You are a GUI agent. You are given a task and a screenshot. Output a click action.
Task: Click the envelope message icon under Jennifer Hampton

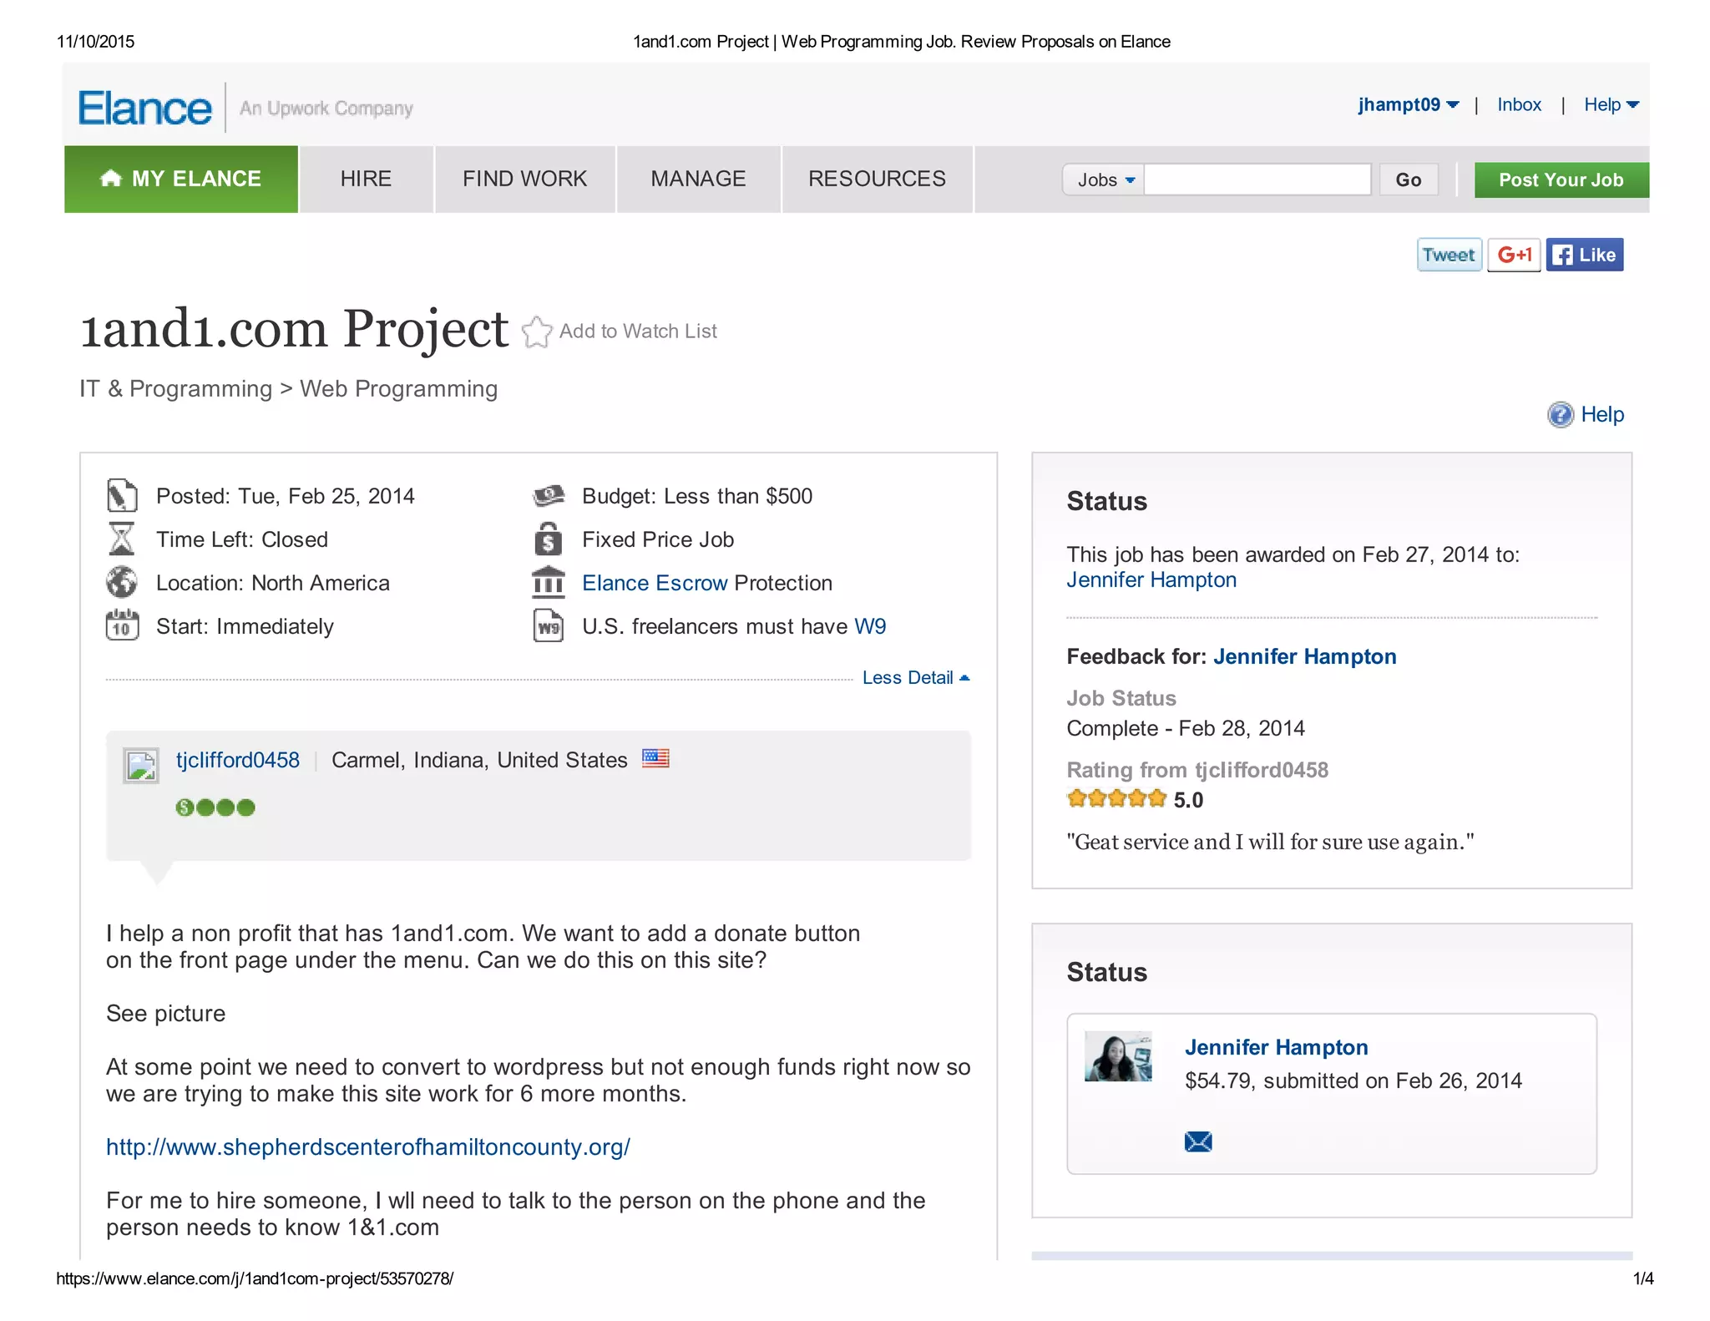(1197, 1141)
